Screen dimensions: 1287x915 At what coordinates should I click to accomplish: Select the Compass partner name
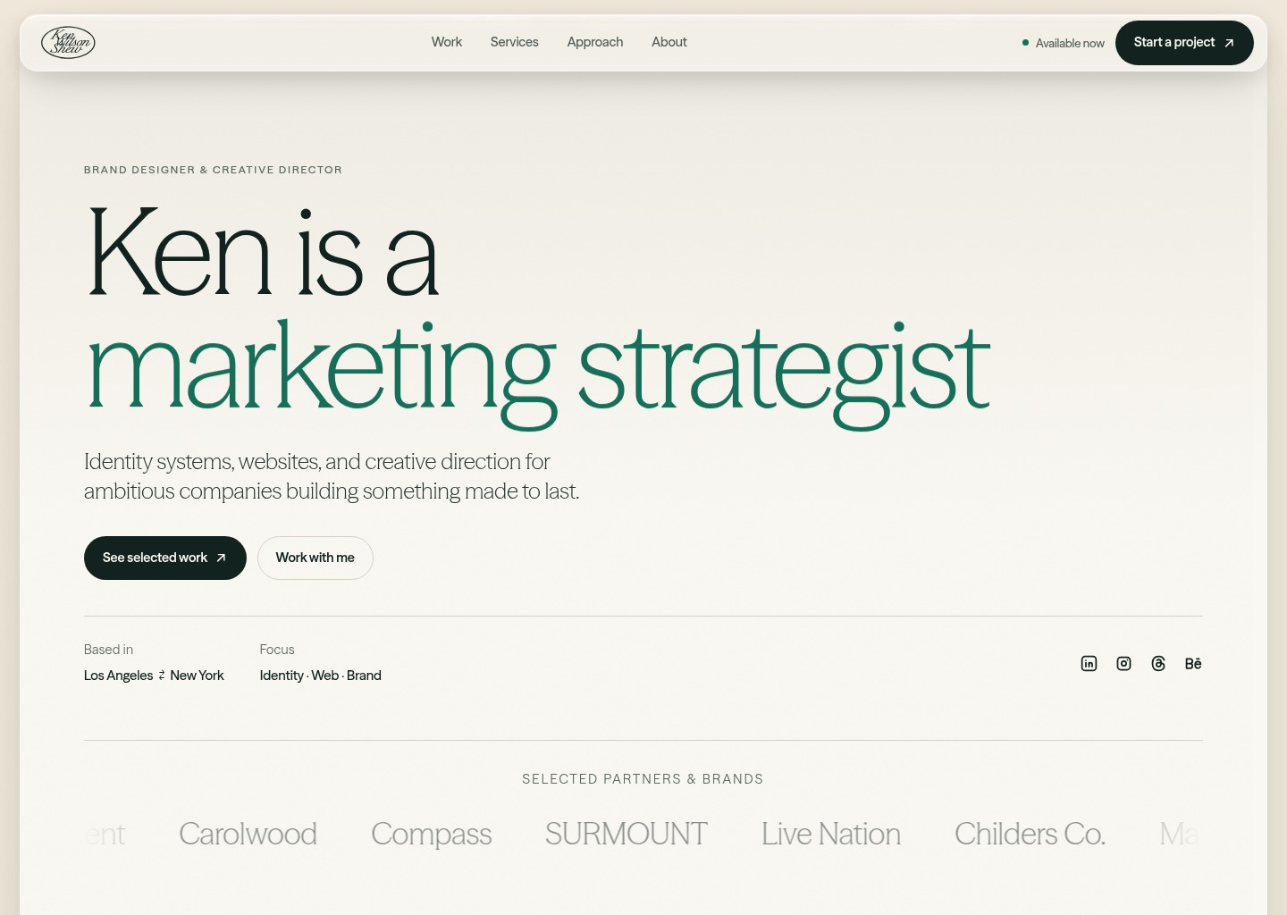[432, 834]
